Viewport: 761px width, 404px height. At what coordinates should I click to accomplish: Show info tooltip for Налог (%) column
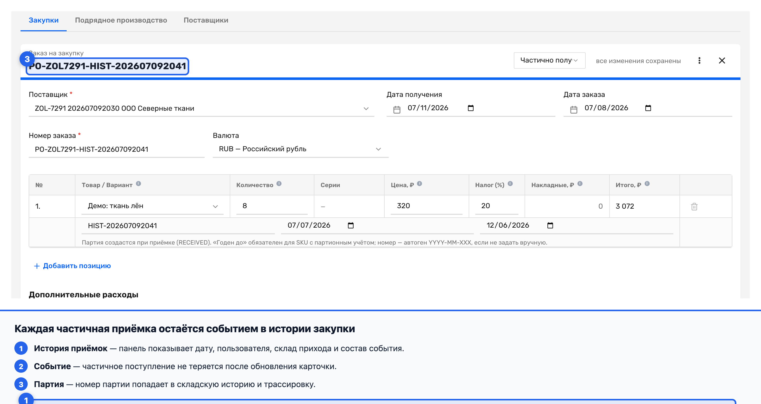click(x=510, y=184)
